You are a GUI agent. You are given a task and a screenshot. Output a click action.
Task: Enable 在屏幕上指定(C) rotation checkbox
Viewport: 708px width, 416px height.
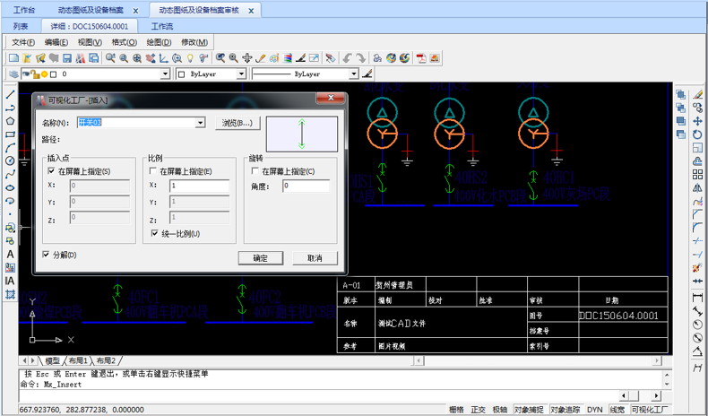pos(255,171)
